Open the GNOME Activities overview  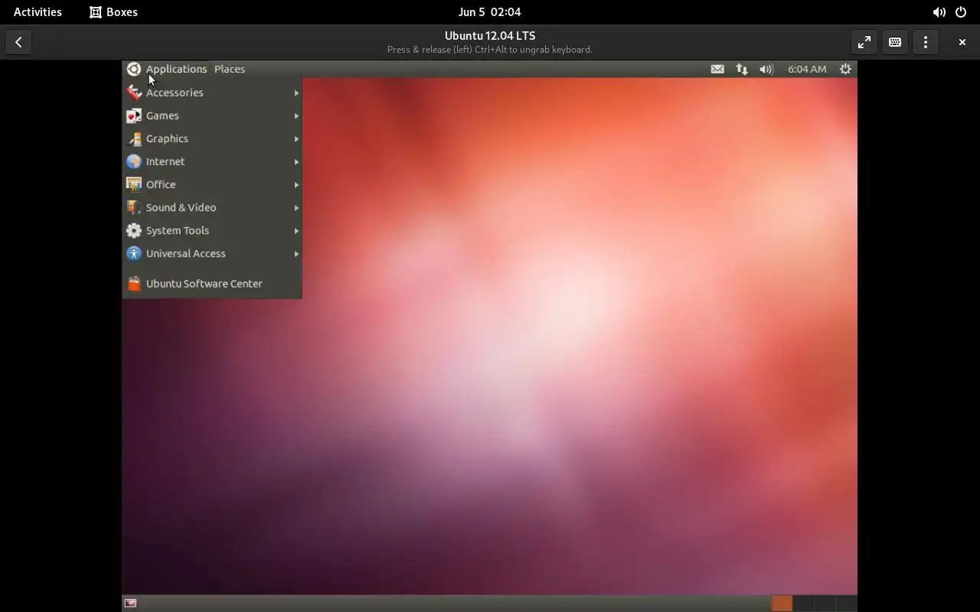pyautogui.click(x=38, y=12)
